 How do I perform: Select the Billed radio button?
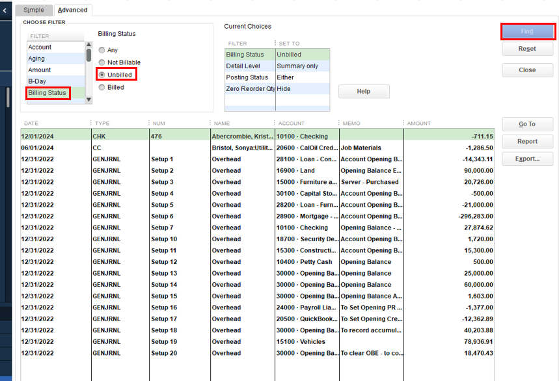(102, 87)
